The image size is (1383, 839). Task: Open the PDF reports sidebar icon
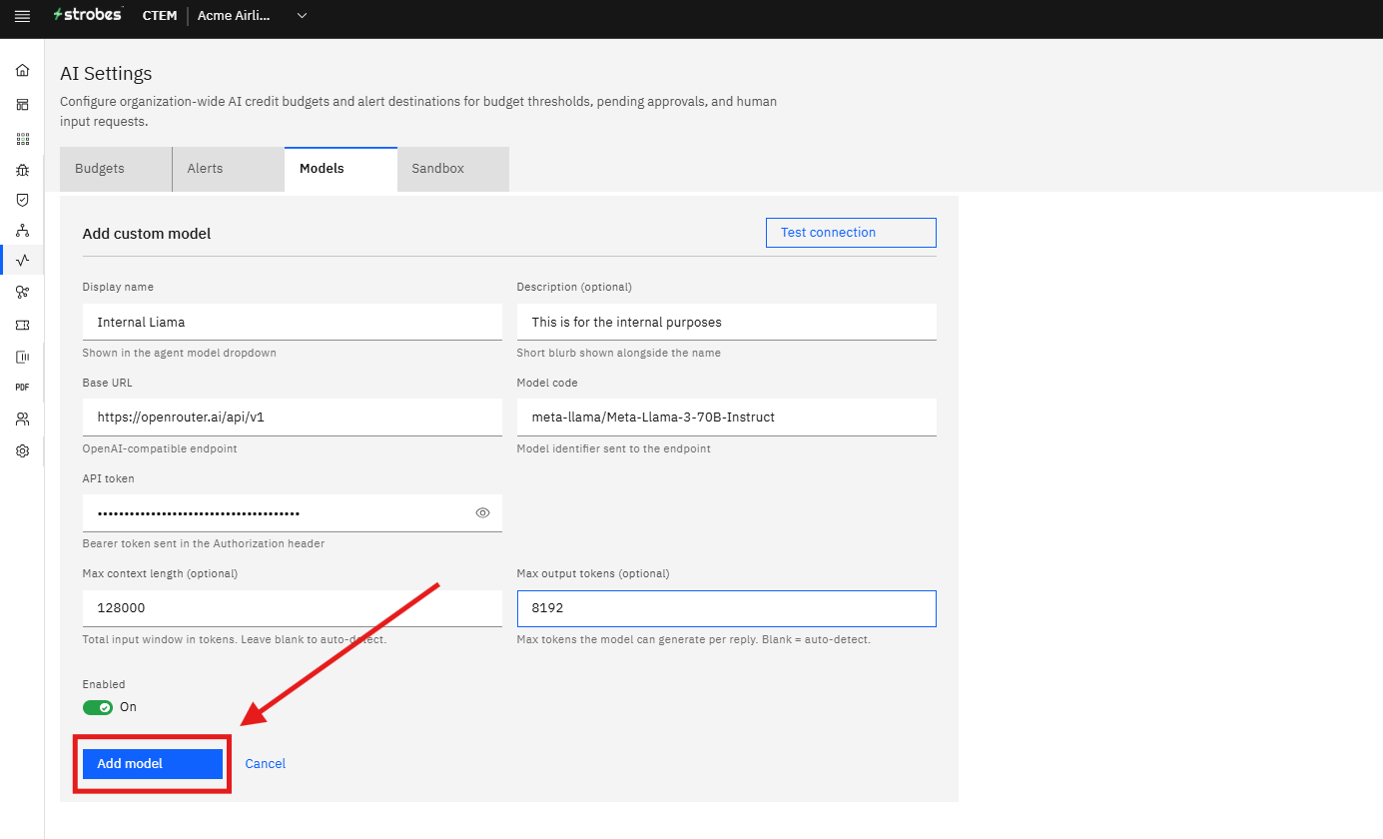(x=22, y=387)
